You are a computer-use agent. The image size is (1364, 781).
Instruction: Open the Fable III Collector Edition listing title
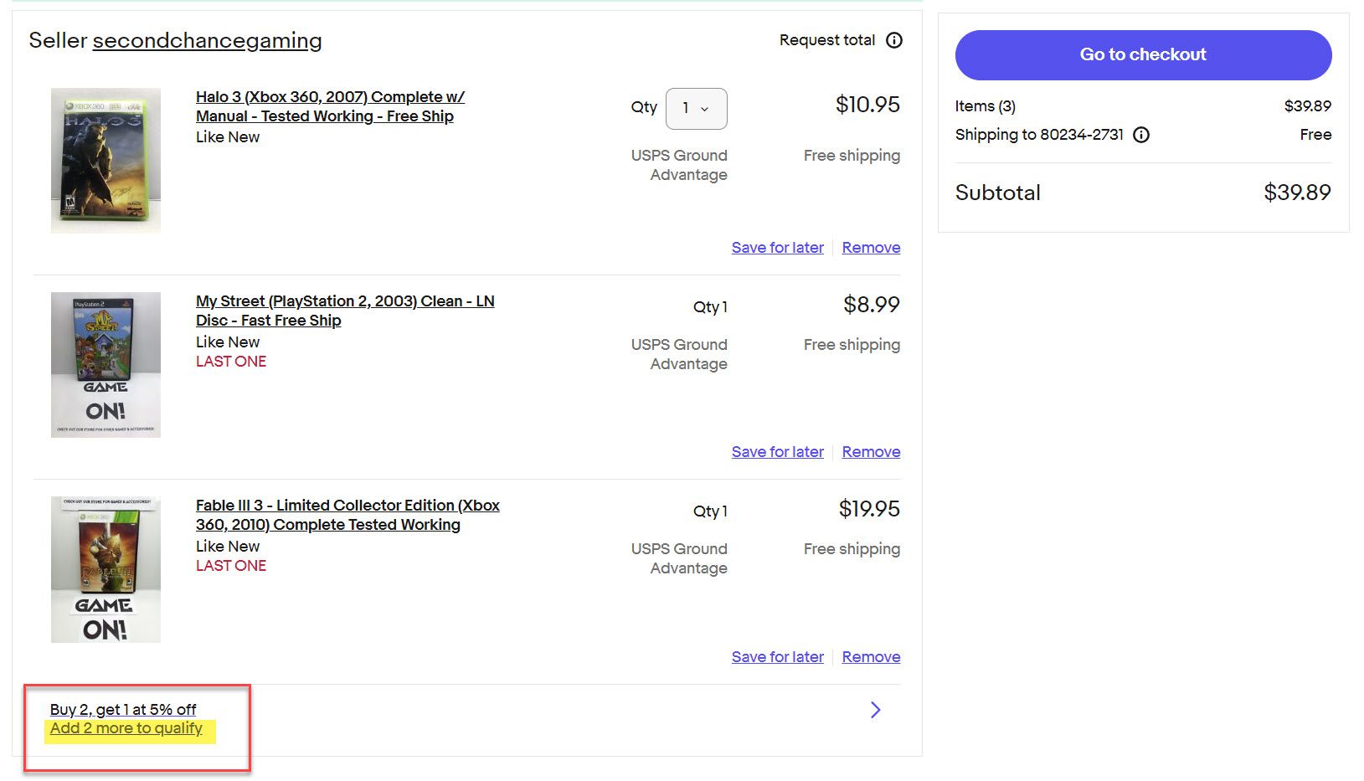(x=347, y=515)
